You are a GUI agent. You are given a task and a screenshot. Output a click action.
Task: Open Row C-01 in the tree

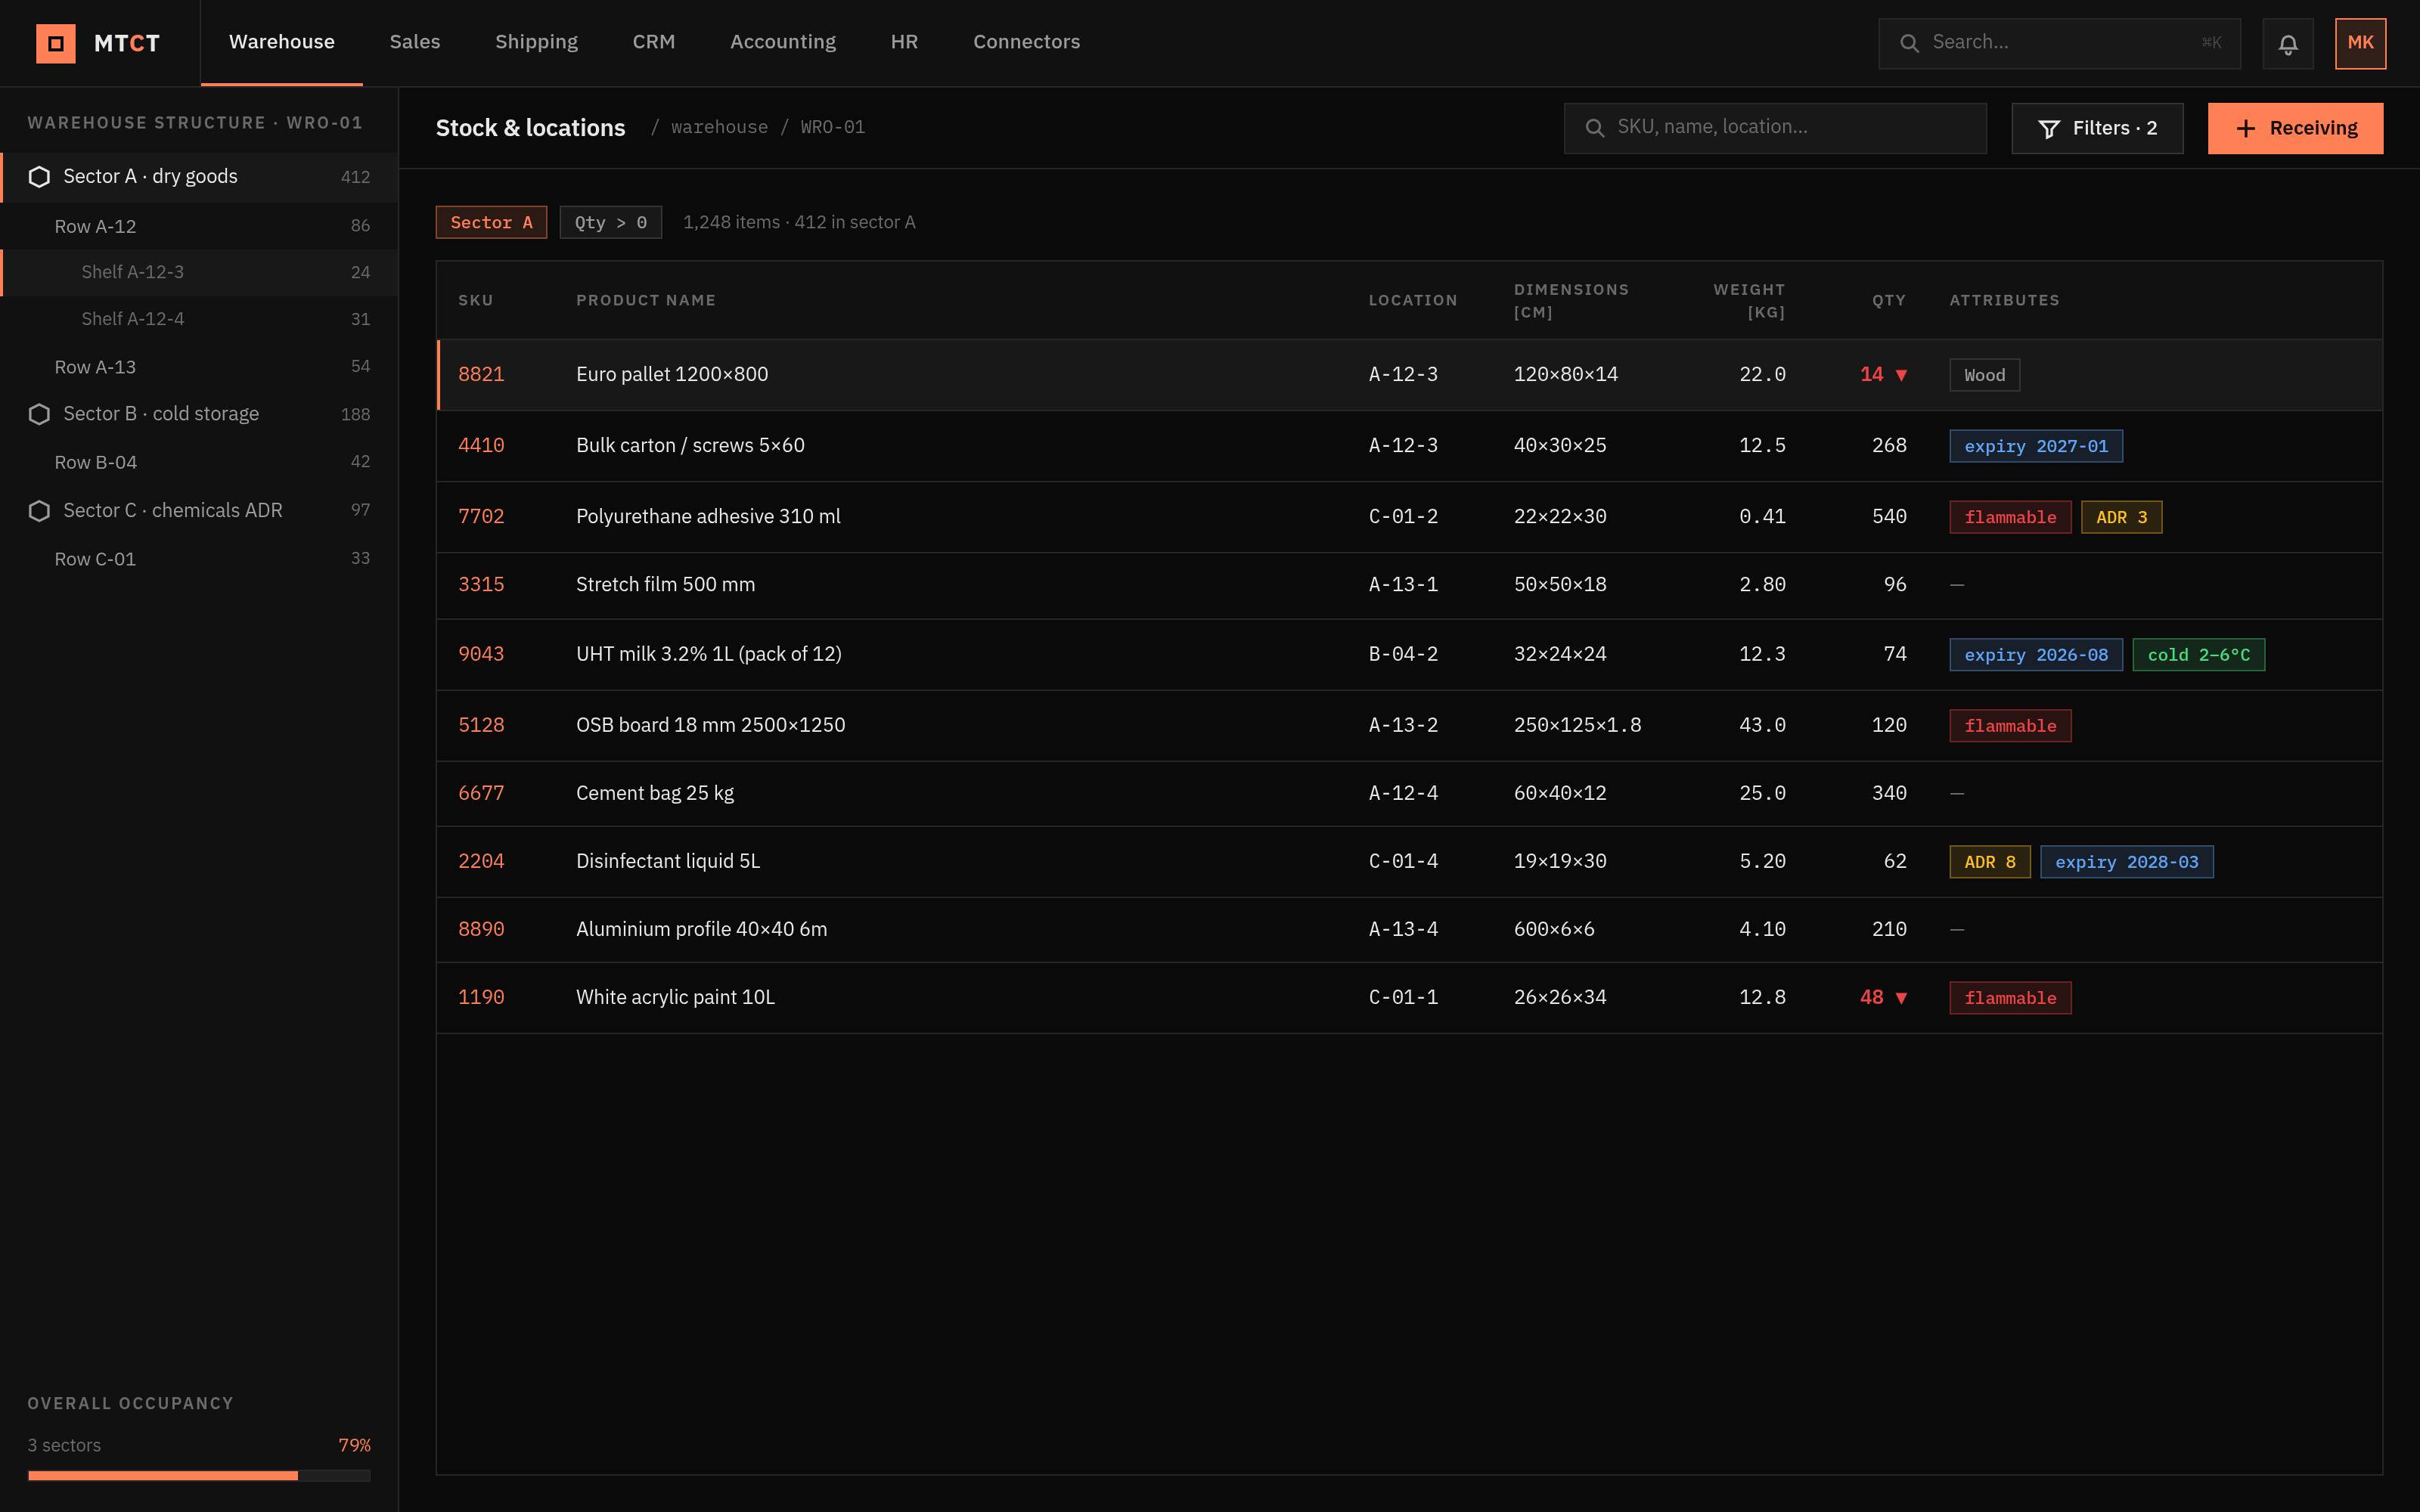point(199,559)
